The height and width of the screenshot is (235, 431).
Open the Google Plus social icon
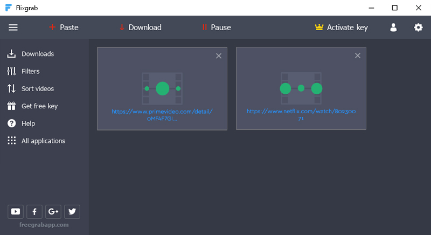53,211
